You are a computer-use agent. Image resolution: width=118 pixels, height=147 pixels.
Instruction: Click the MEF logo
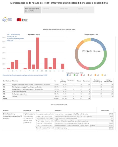(x=7, y=20)
